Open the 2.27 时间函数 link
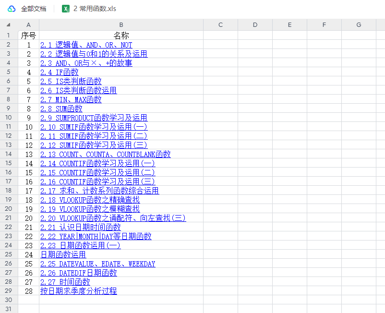 click(x=65, y=282)
